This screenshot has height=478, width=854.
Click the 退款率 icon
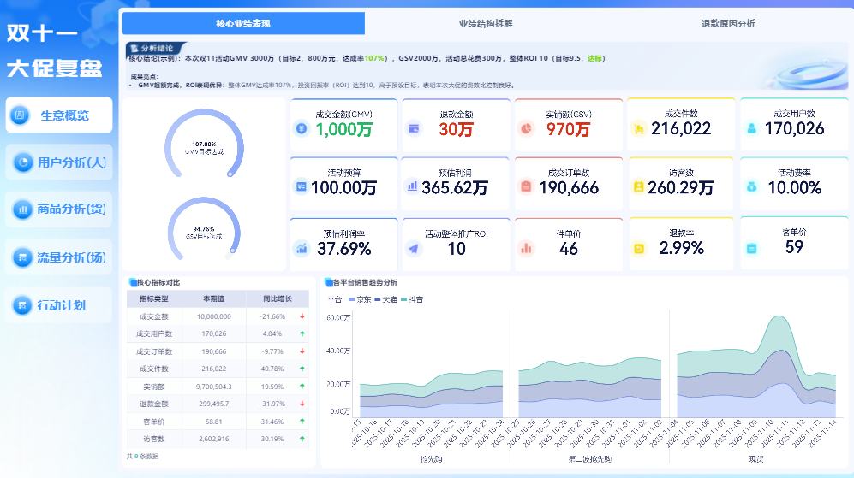639,249
